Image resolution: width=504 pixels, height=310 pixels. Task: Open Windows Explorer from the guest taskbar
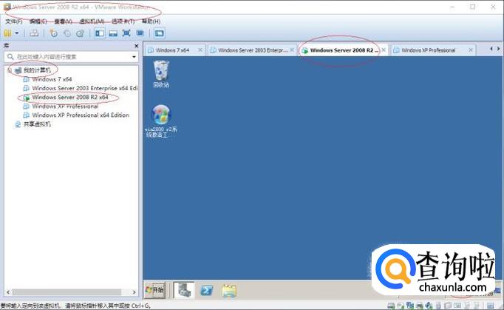tap(229, 291)
